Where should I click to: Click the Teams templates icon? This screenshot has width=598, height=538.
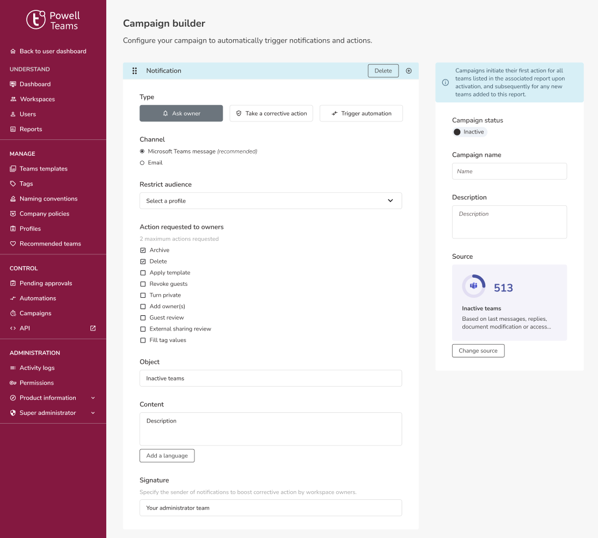click(x=13, y=168)
